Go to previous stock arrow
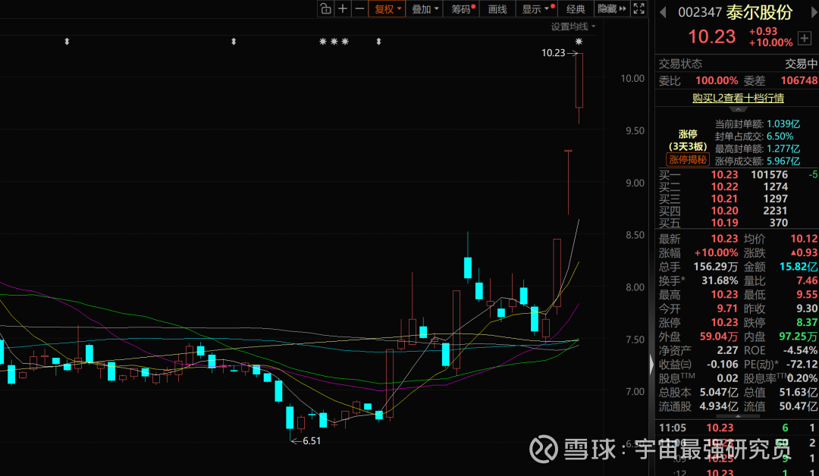 click(x=663, y=12)
